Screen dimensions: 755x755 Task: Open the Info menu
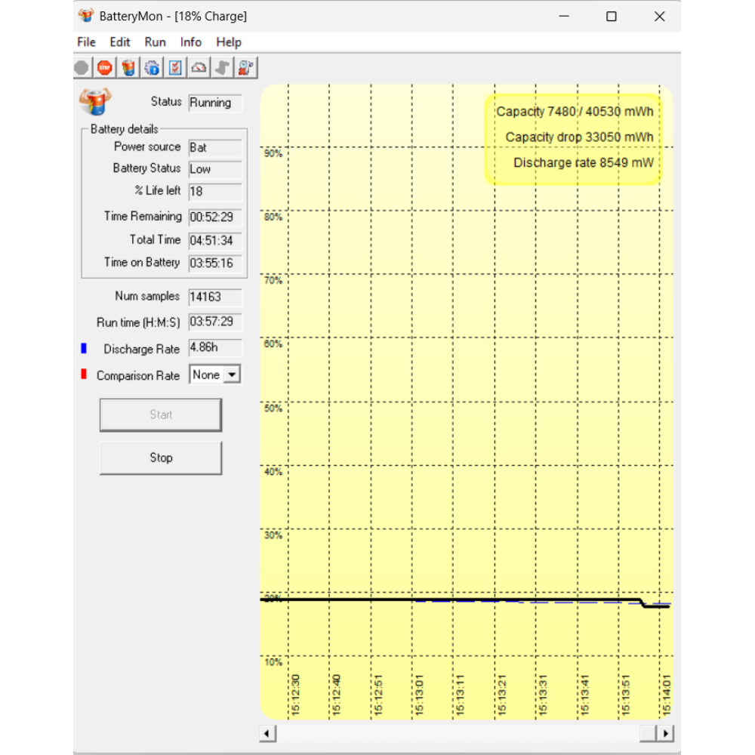click(191, 42)
